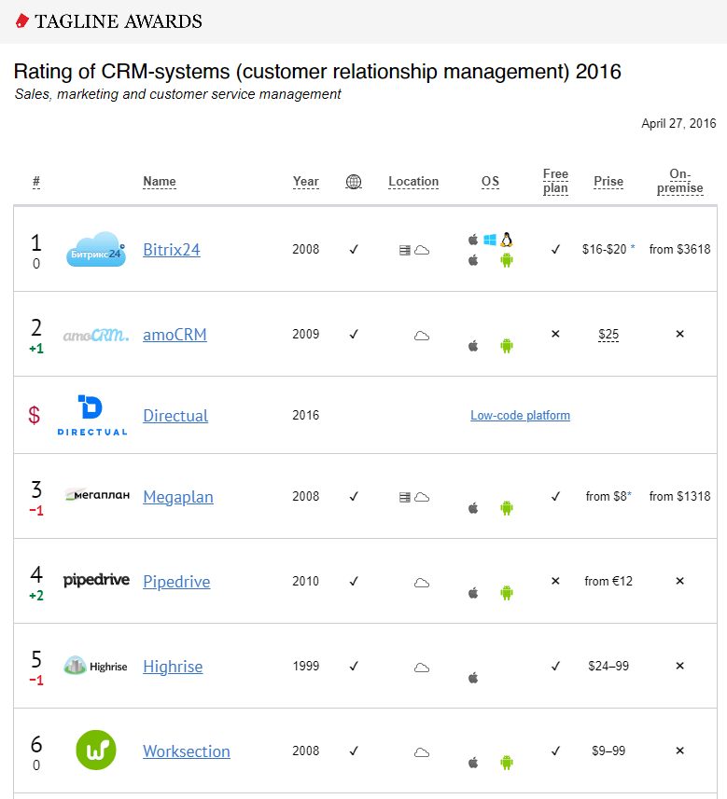The image size is (727, 799).
Task: Sort by the On-premise column header
Action: (x=680, y=181)
